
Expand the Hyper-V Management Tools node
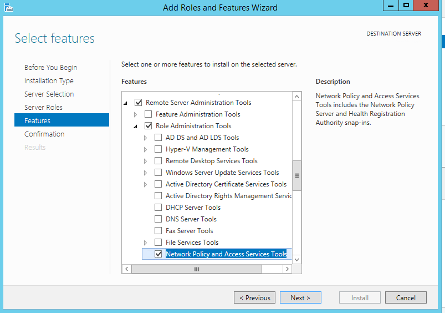pos(146,149)
